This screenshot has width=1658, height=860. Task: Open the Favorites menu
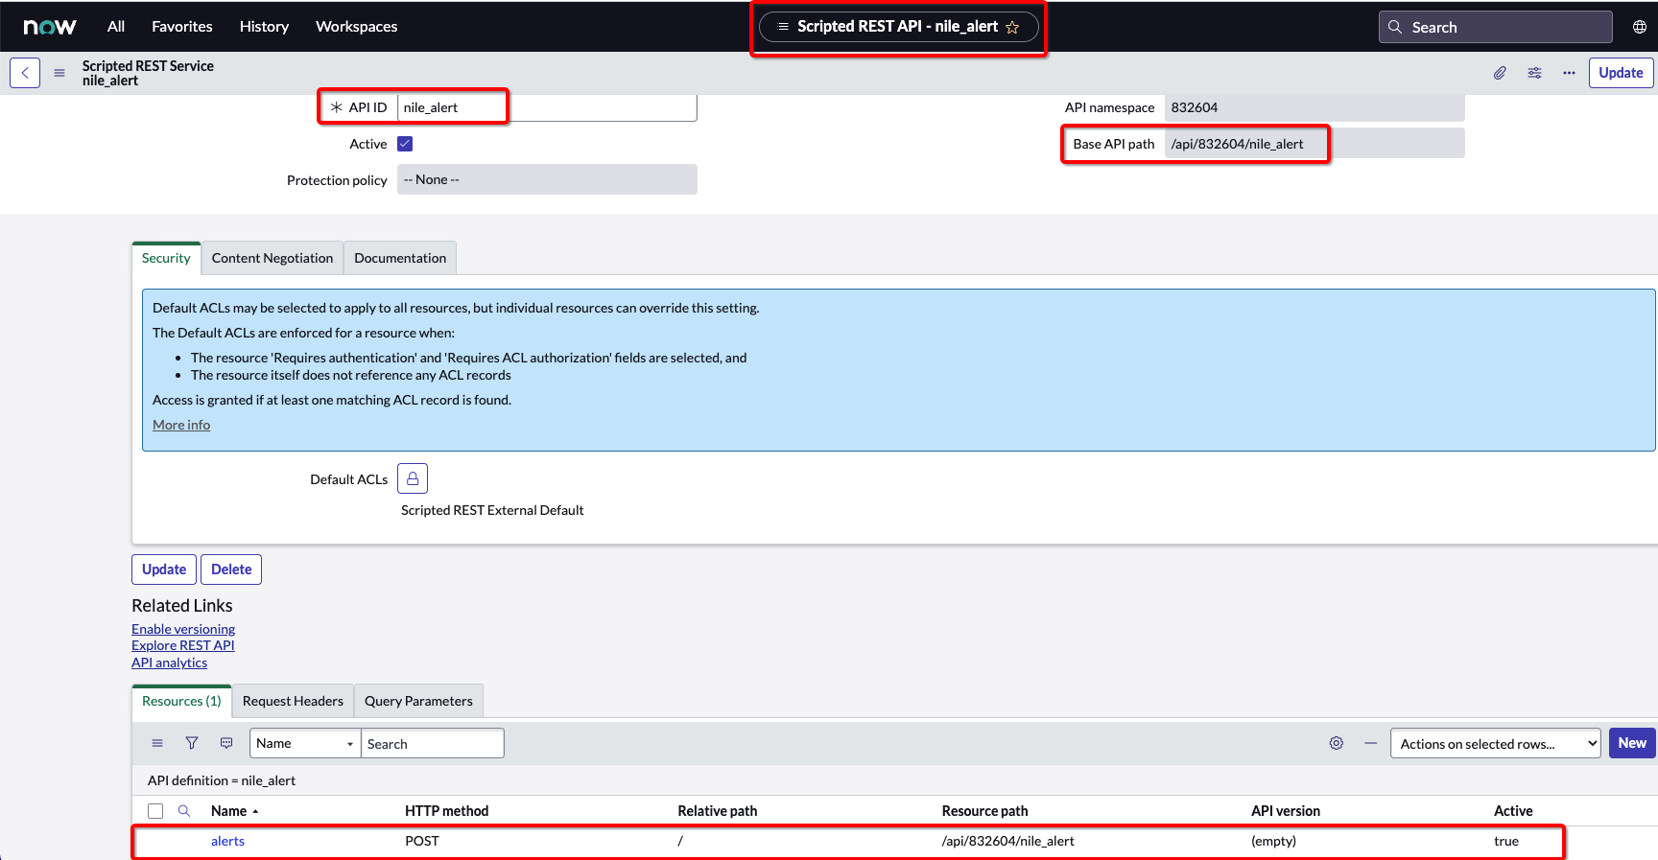coord(182,27)
